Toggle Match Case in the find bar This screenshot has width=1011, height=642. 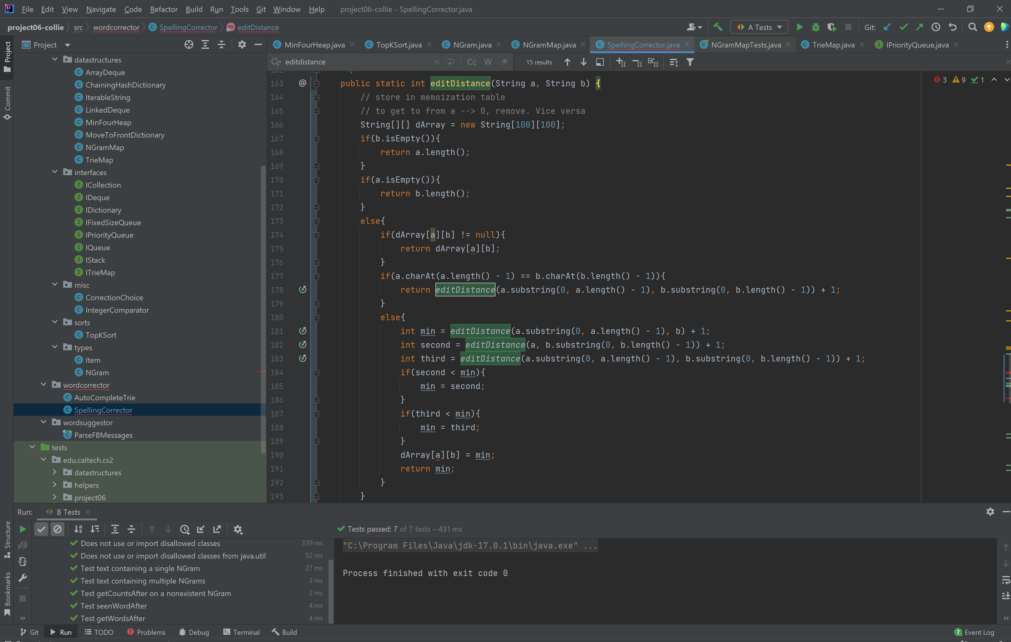click(x=471, y=62)
